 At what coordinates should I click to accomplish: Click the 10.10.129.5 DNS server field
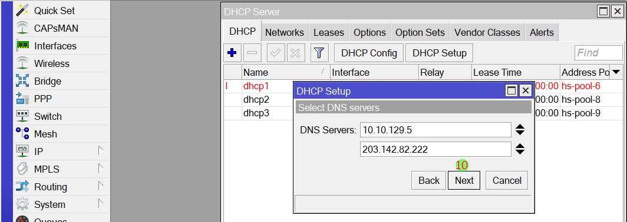point(435,130)
